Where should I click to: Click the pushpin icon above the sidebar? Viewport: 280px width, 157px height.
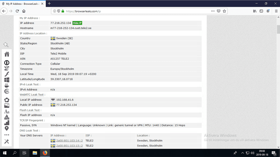pos(6,45)
